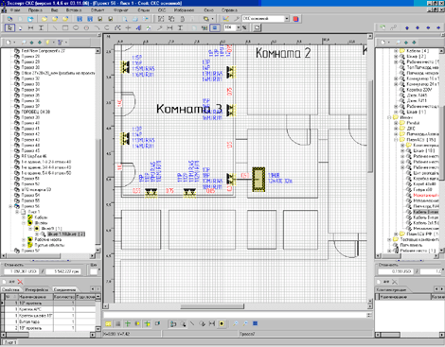445x347 pixels.
Task: Select the arrow pointer tool
Action: click(x=9, y=28)
